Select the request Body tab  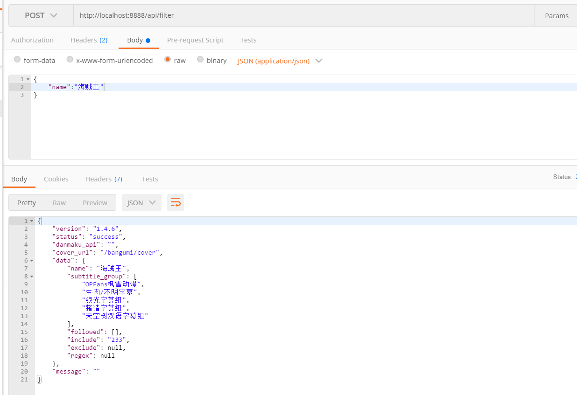tap(139, 40)
